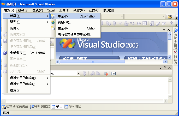This screenshot has height=116, width=179.
Task: Open the 檔案(F) menu
Action: 9,10
